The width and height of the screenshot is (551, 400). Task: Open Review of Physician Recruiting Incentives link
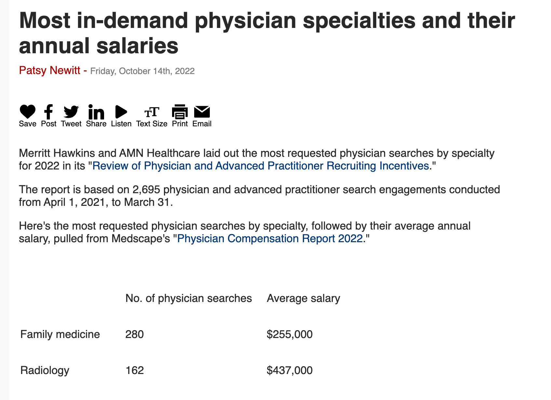[x=261, y=166]
